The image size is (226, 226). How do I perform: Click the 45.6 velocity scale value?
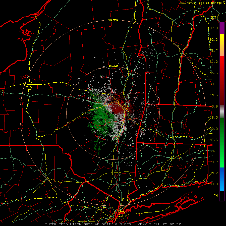coord(214,73)
